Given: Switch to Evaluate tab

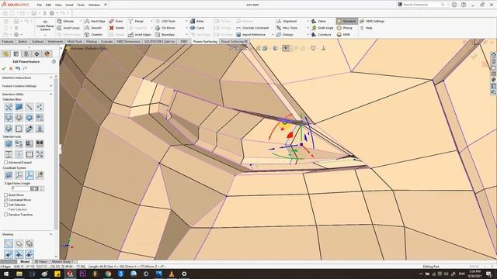Looking at the screenshot, I should pos(107,41).
